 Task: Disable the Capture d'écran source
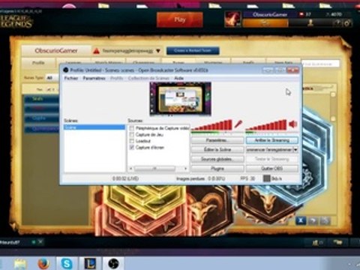point(131,148)
